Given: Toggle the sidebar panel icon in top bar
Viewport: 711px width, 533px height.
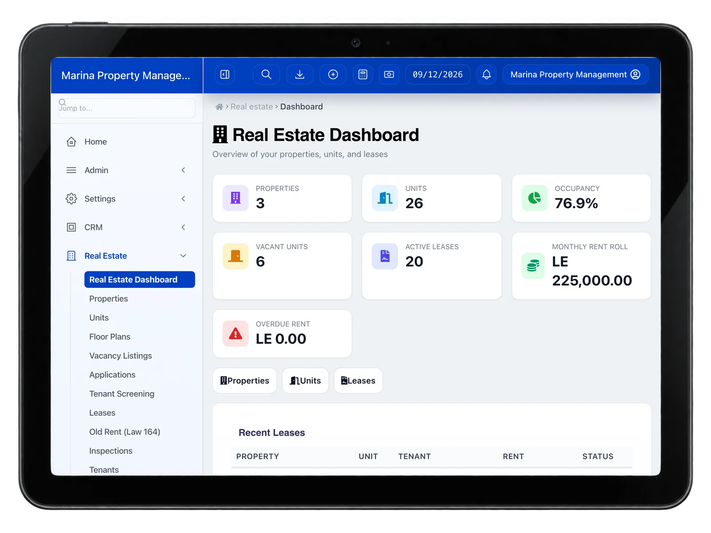Looking at the screenshot, I should (225, 75).
